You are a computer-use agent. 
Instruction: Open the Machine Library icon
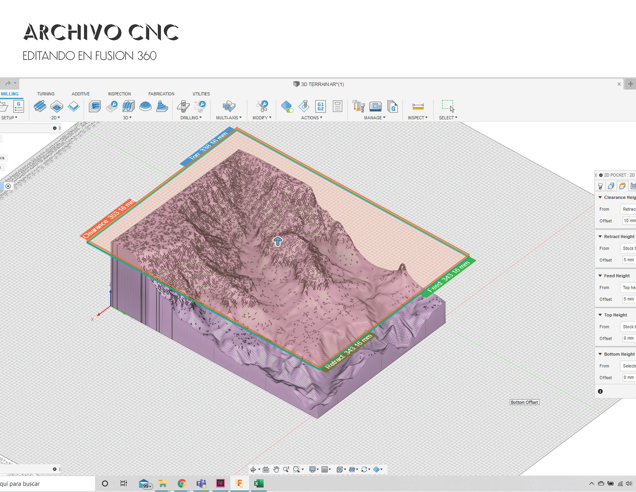(x=375, y=106)
